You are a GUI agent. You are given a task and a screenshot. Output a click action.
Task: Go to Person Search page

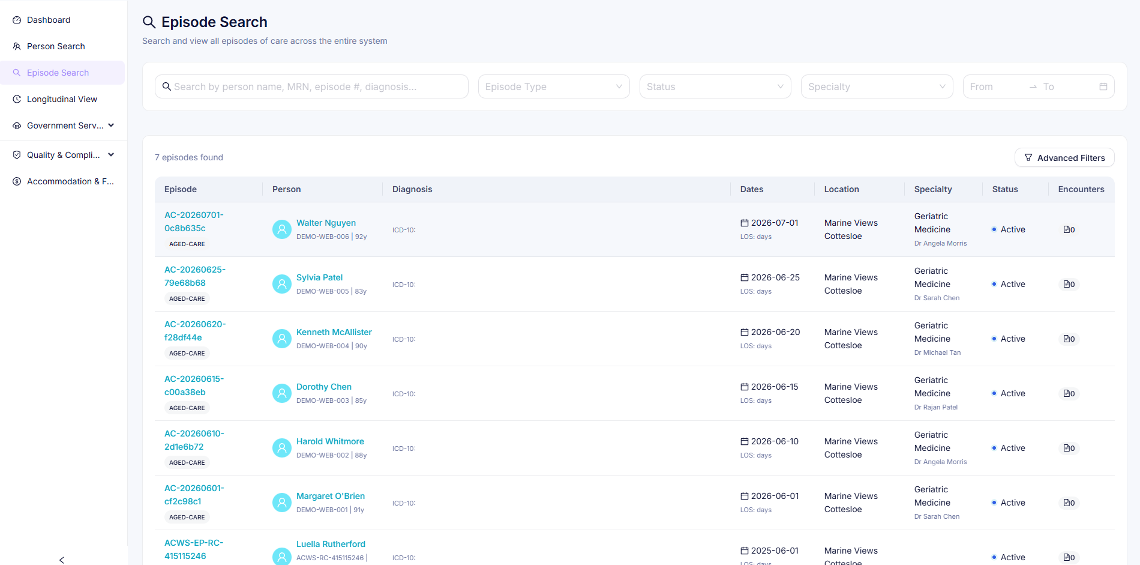click(62, 46)
